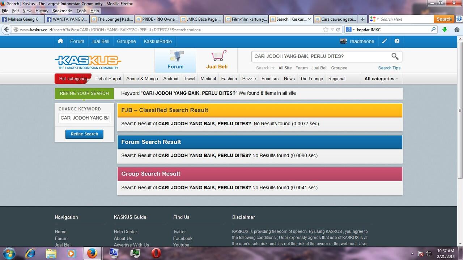Click the readmeone user avatar
Screen dimensions: 463x260
click(343, 41)
